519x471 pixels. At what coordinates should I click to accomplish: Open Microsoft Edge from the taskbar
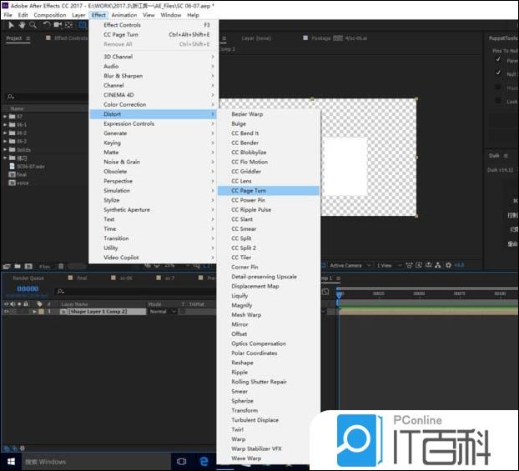click(x=204, y=461)
